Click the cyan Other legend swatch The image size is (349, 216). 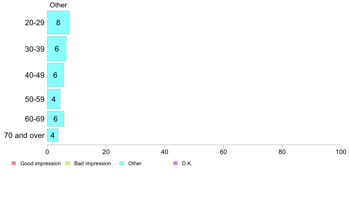(x=122, y=163)
